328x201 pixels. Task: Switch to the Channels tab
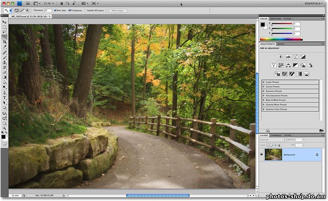click(276, 136)
